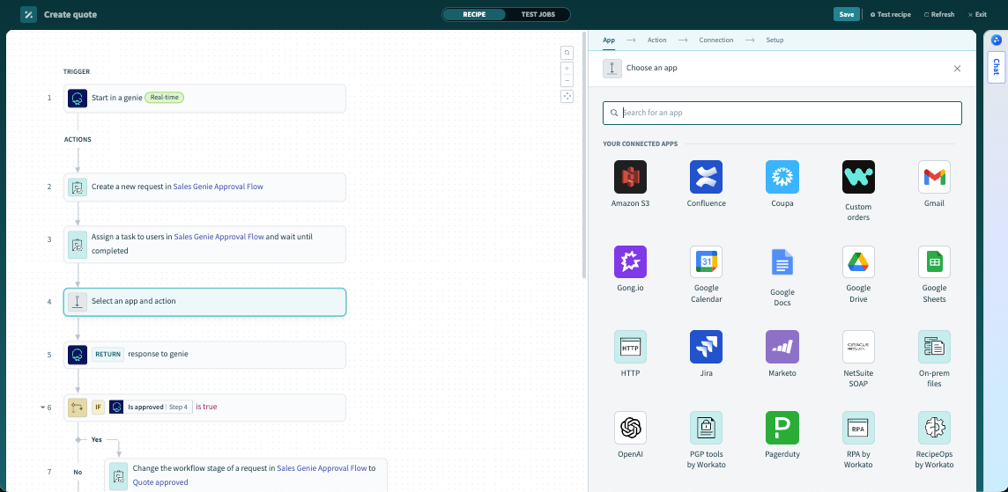Select the Google Drive app icon
Image resolution: width=1008 pixels, height=492 pixels.
[x=858, y=261]
